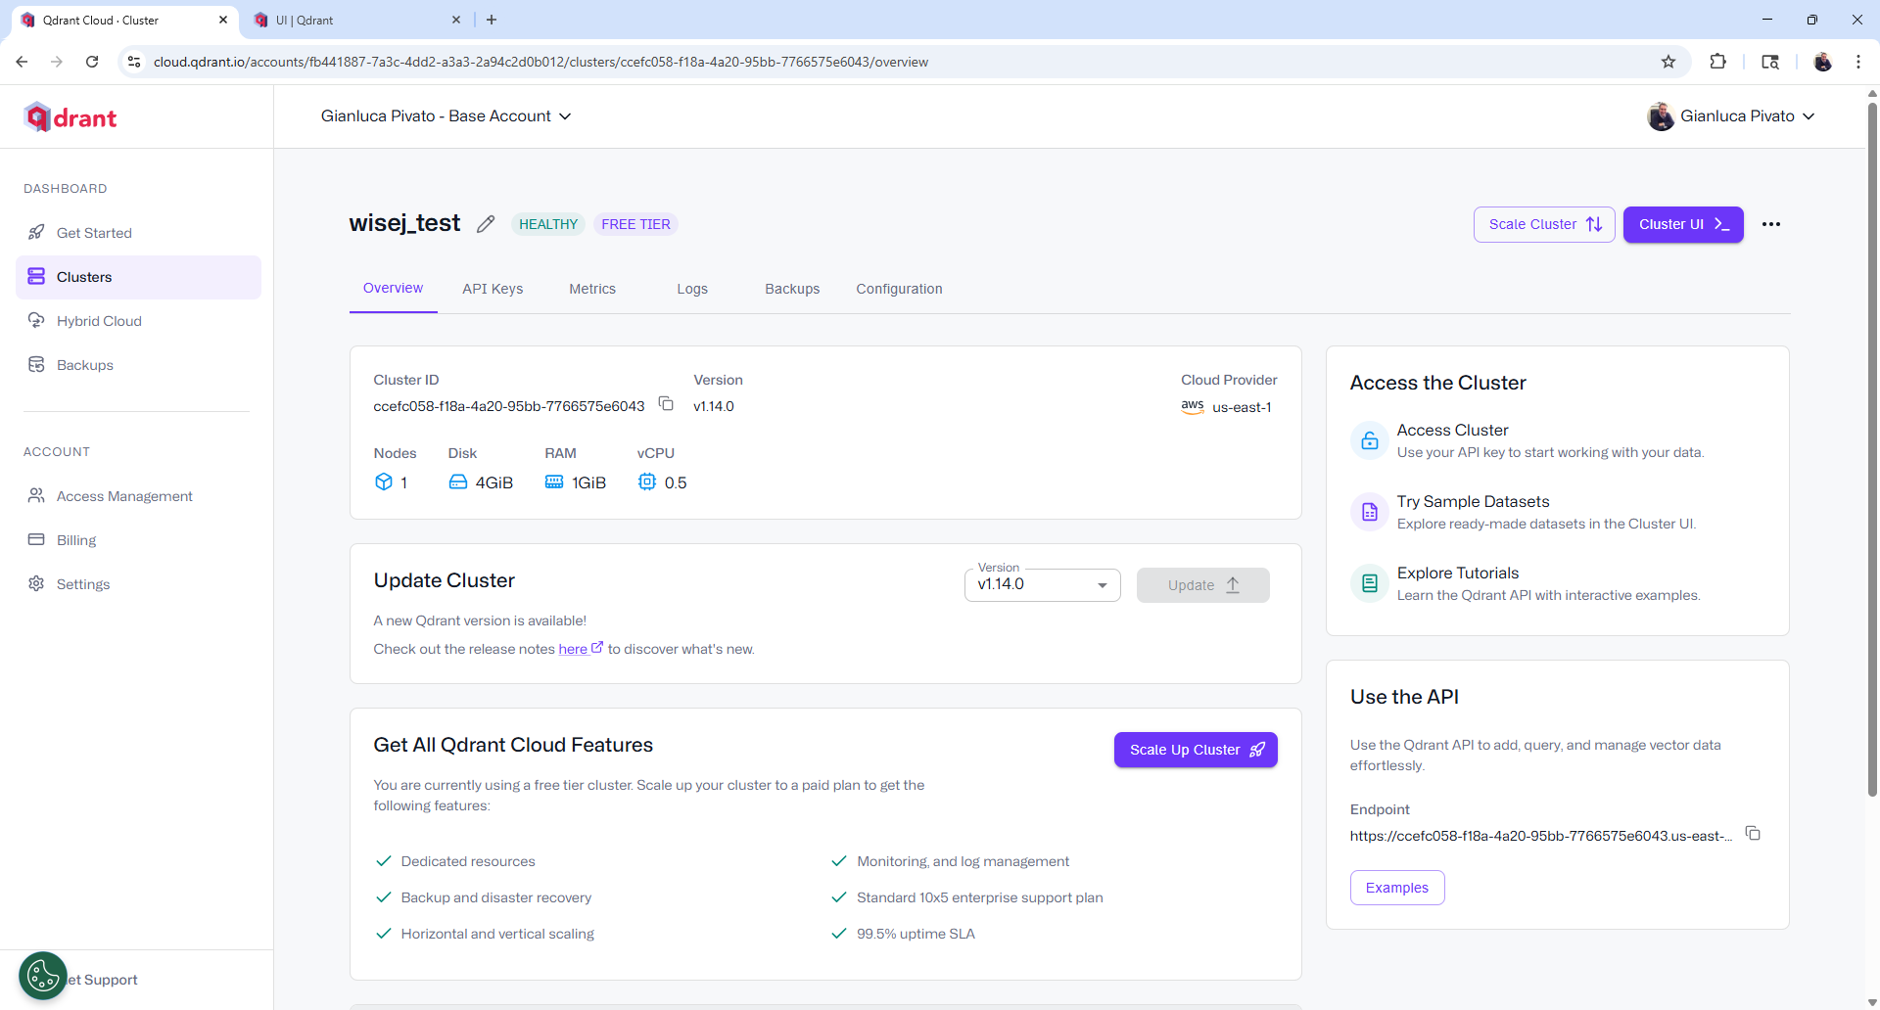
Task: Switch to the API Keys tab
Action: coord(493,289)
